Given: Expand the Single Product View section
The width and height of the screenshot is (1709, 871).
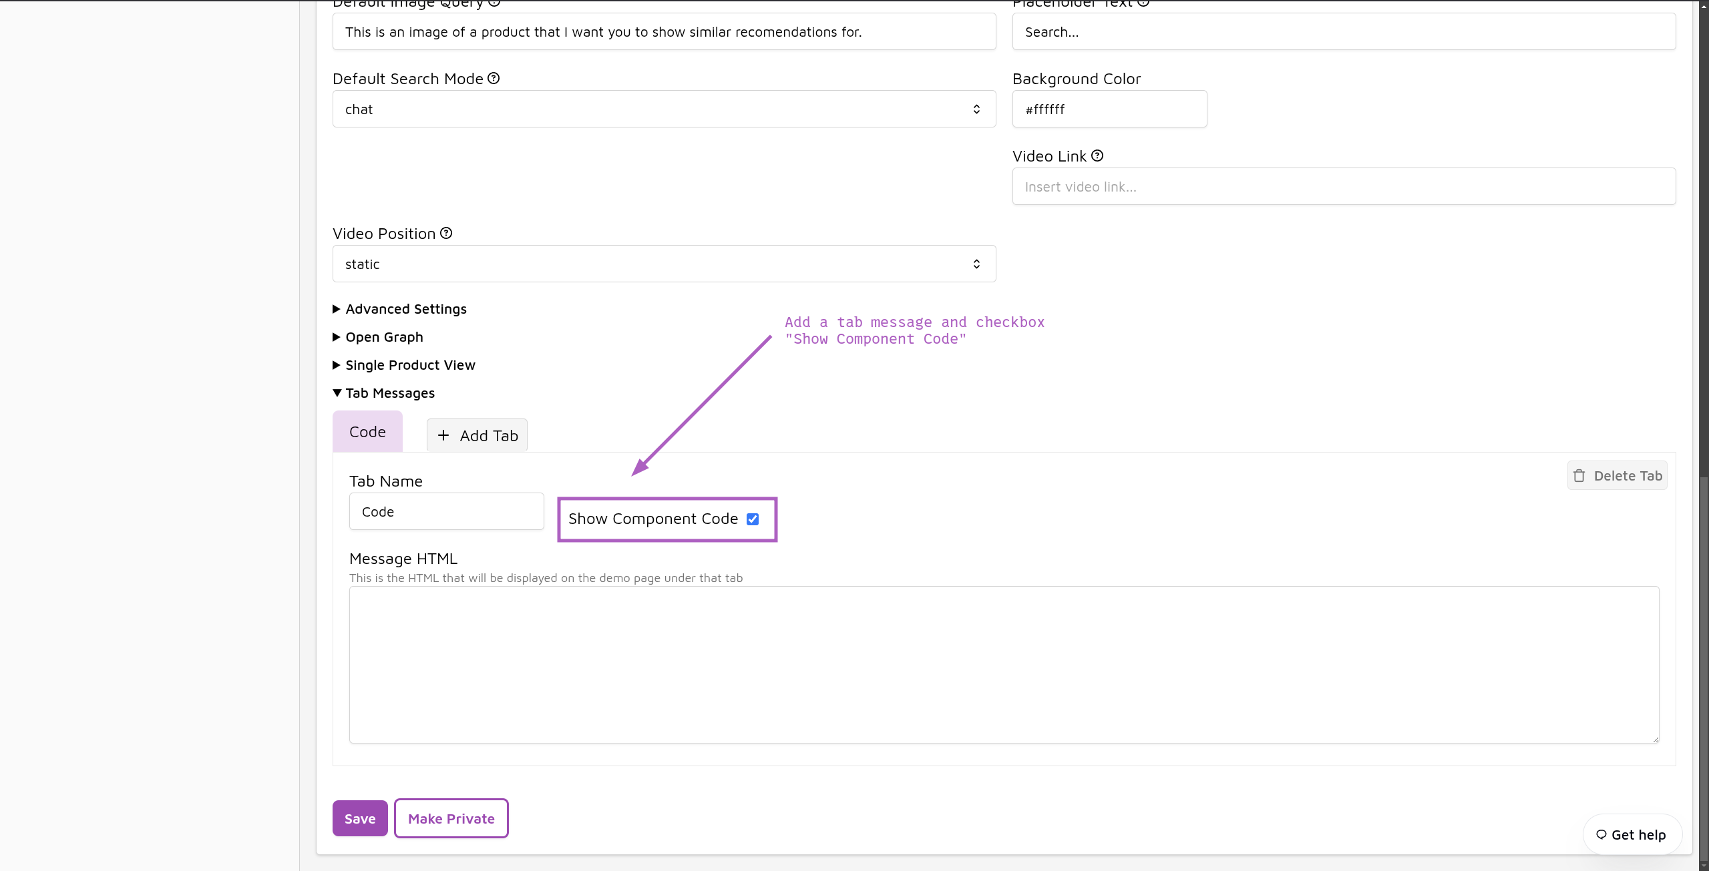Looking at the screenshot, I should pyautogui.click(x=404, y=365).
